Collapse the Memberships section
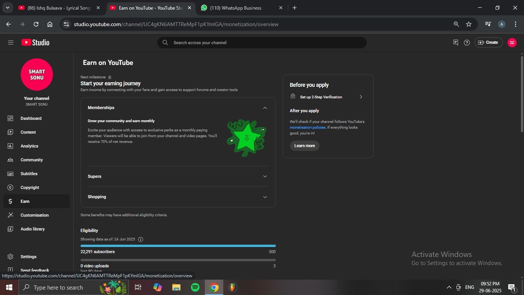The height and width of the screenshot is (295, 524). click(x=265, y=108)
